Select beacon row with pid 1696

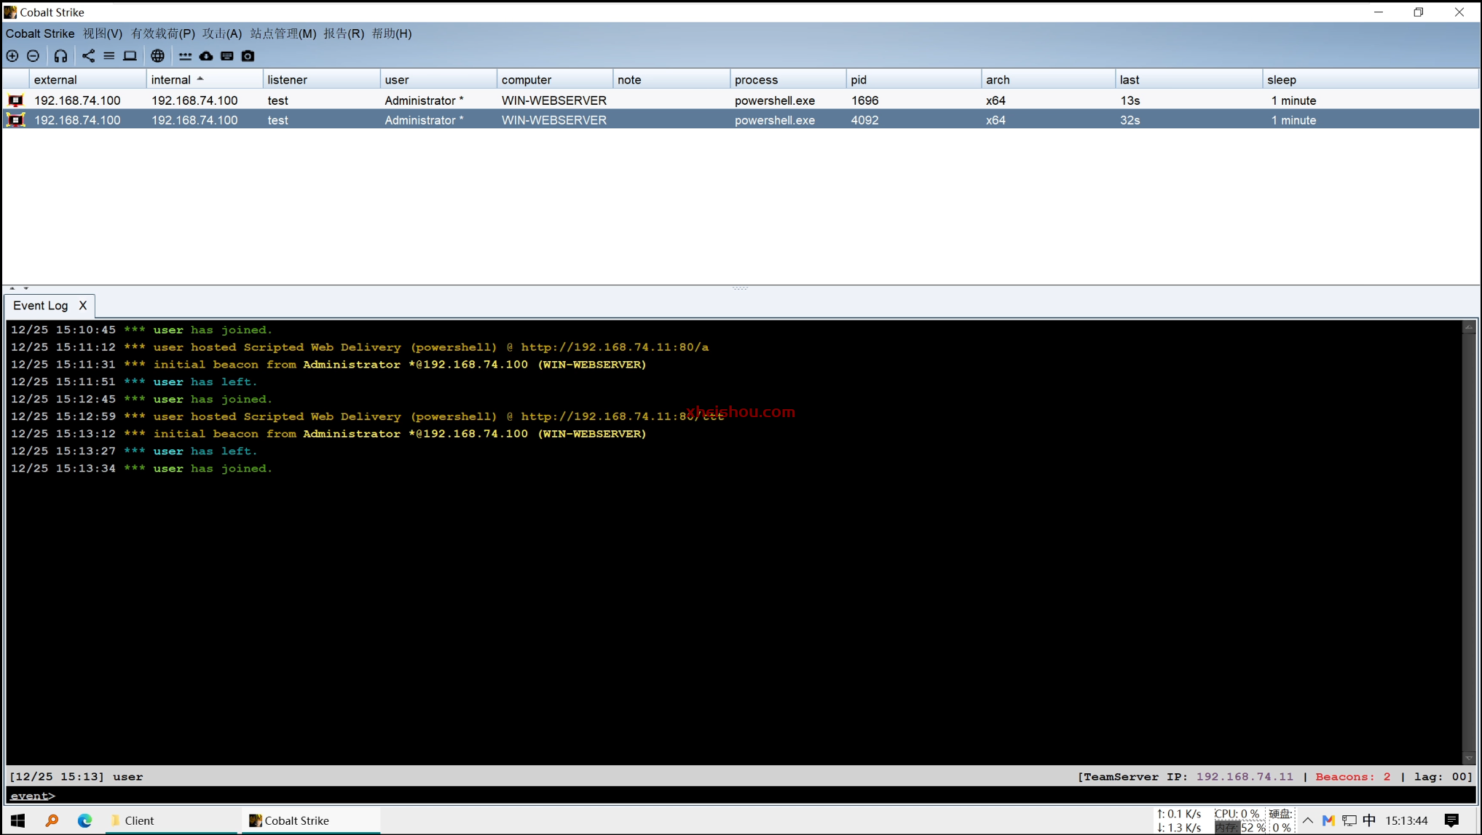(741, 100)
